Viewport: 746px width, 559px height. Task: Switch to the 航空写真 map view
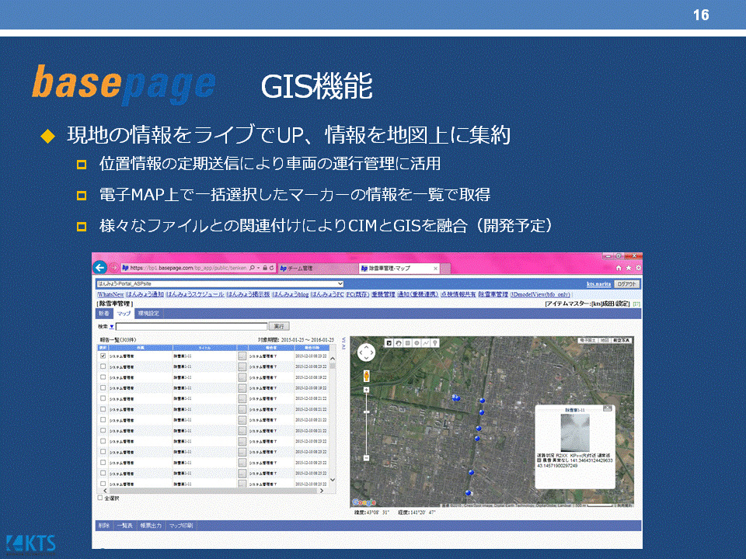click(621, 341)
